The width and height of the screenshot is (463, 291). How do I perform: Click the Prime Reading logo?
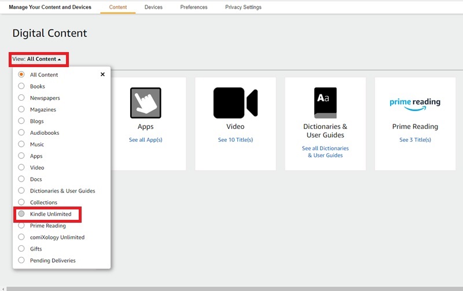(414, 104)
